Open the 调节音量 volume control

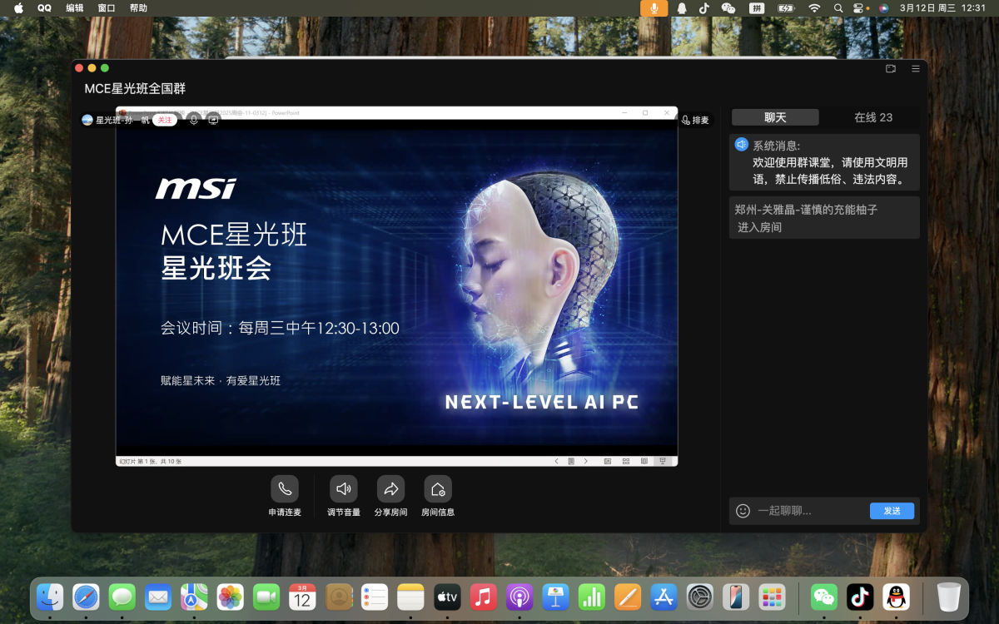pyautogui.click(x=343, y=489)
